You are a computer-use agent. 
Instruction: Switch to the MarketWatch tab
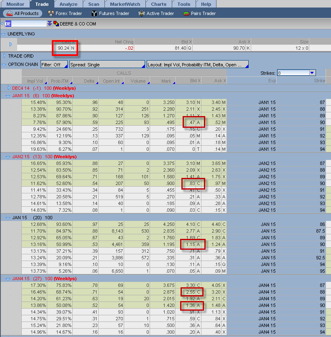(x=125, y=4)
